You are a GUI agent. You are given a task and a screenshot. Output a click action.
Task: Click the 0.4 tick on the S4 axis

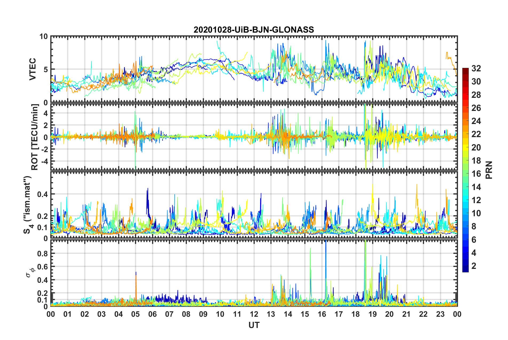[x=42, y=194]
